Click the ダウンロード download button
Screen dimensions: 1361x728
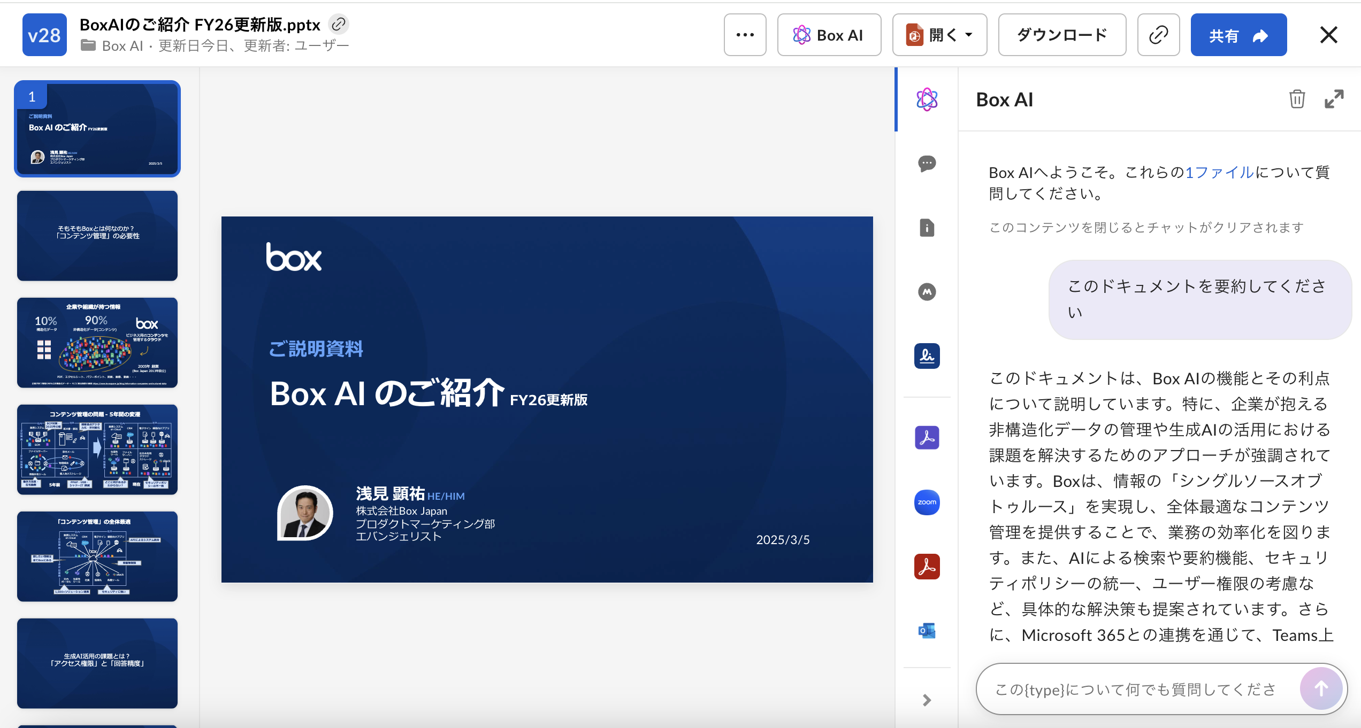pyautogui.click(x=1062, y=35)
